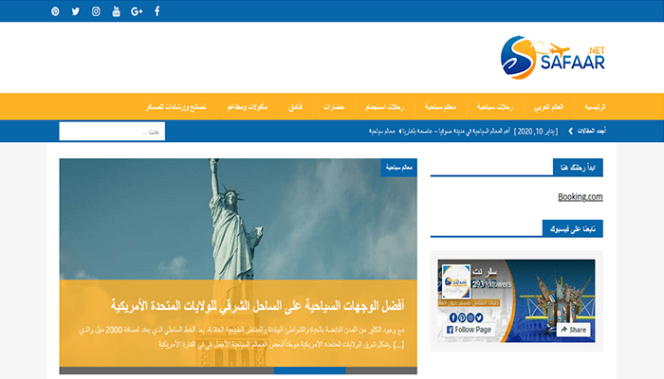The height and width of the screenshot is (379, 664).
Task: Click the ابدأ رحلتك هنا sidebar heading
Action: [x=578, y=168]
